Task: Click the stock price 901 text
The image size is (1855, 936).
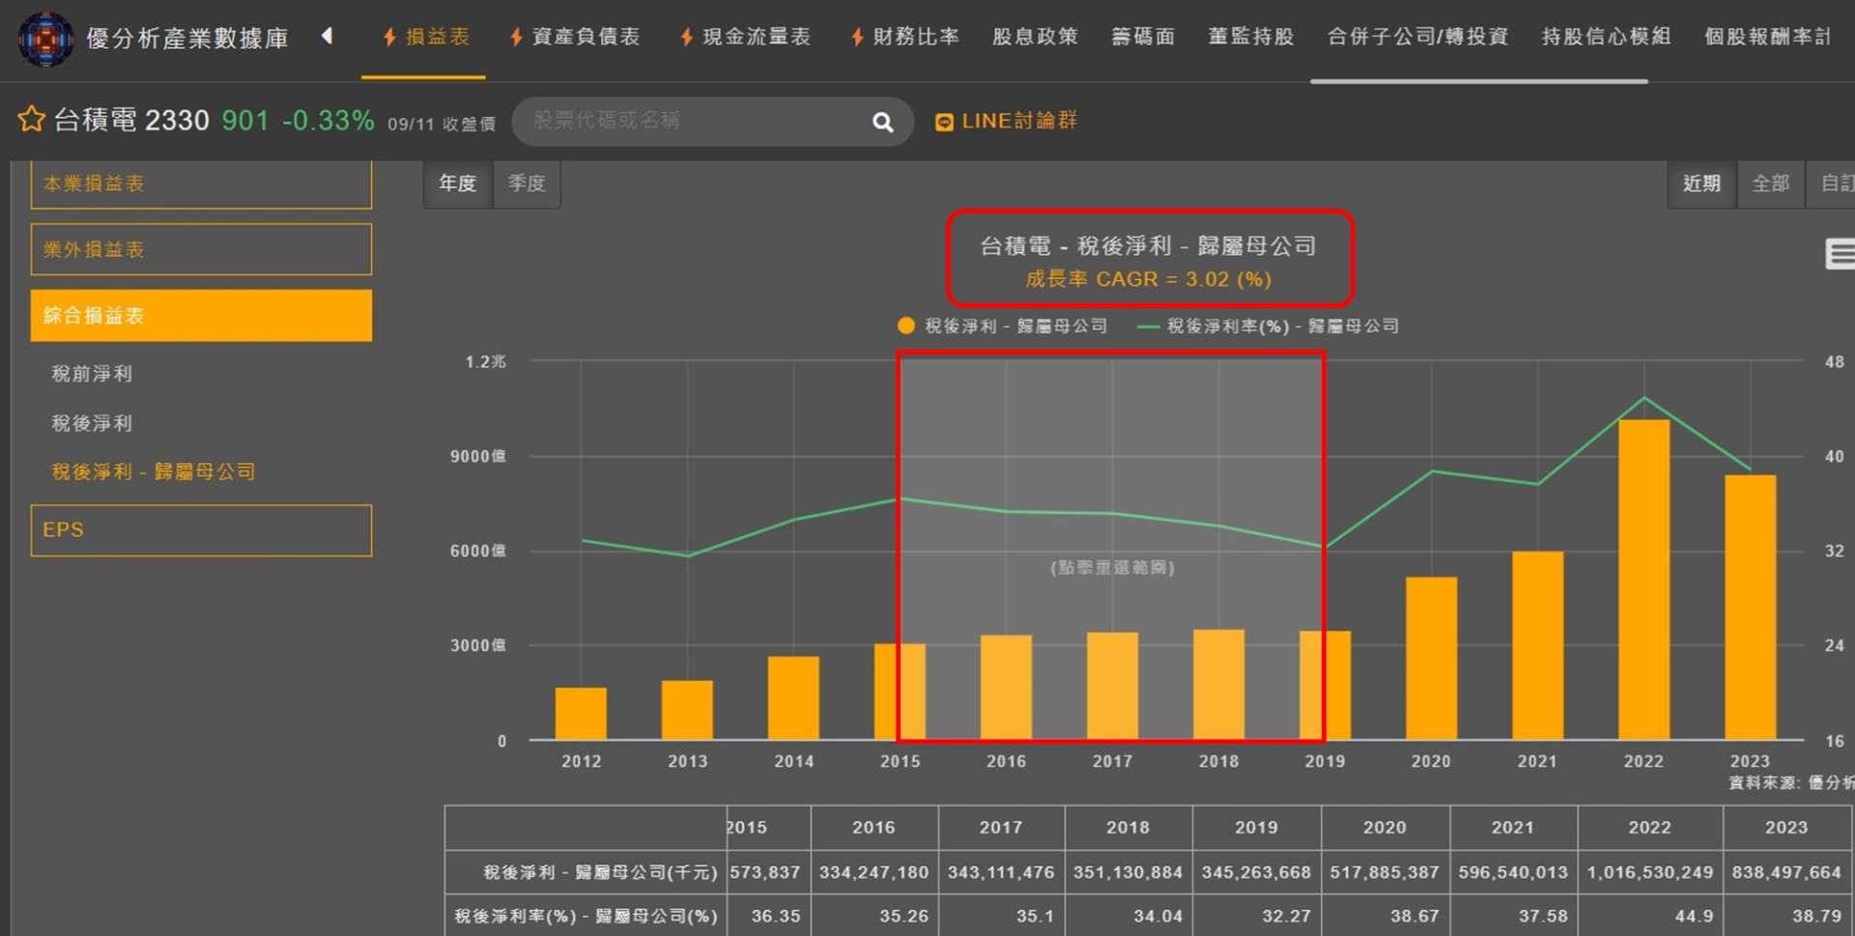Action: click(x=245, y=120)
